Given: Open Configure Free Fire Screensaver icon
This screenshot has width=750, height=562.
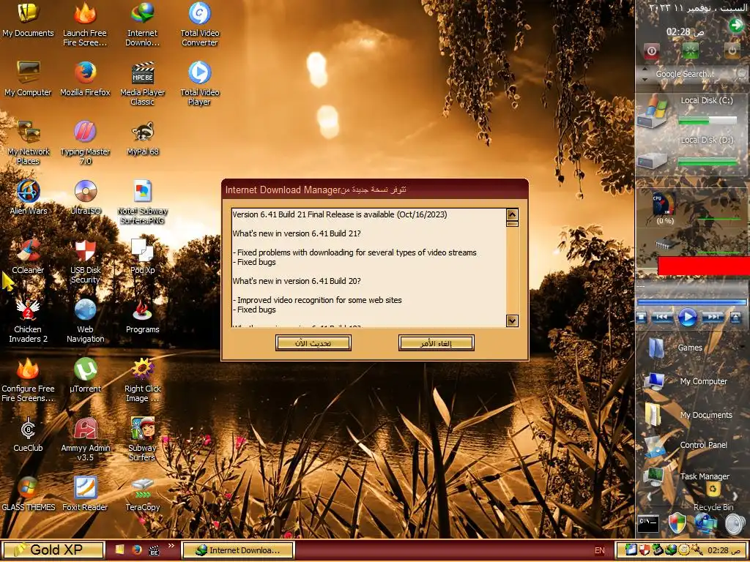Looking at the screenshot, I should coord(28,381).
